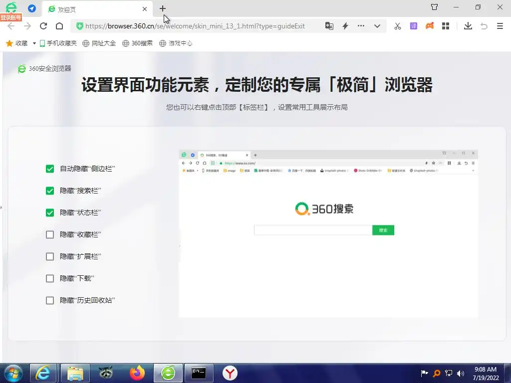Enable 隐藏“收藏栏” checkbox
The image size is (511, 383).
(x=50, y=234)
